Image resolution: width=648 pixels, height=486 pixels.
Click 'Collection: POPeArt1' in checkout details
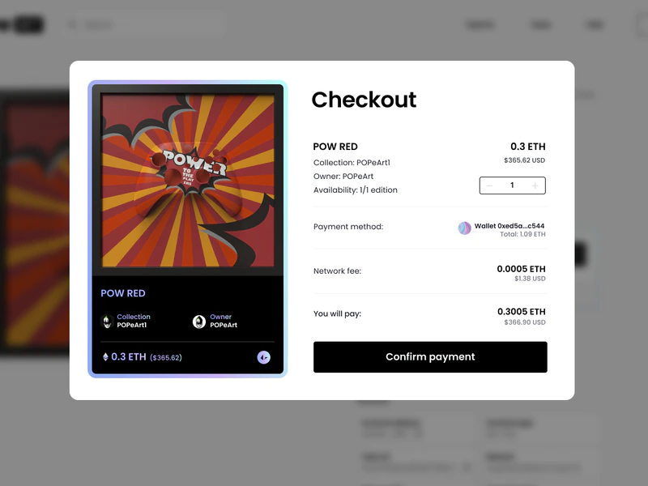tap(352, 163)
